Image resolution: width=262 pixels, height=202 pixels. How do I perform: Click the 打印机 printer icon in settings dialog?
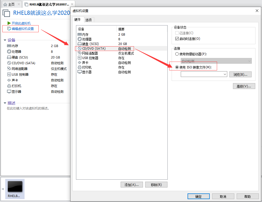80,67
